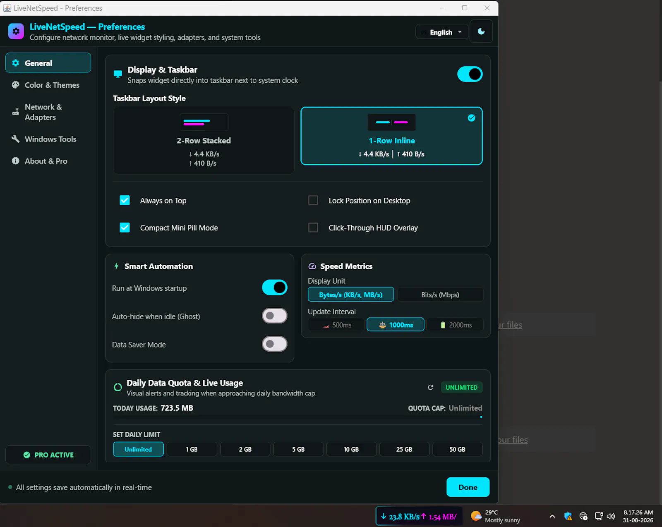Image resolution: width=662 pixels, height=527 pixels.
Task: Show hidden system tray icons chevron
Action: tap(552, 516)
